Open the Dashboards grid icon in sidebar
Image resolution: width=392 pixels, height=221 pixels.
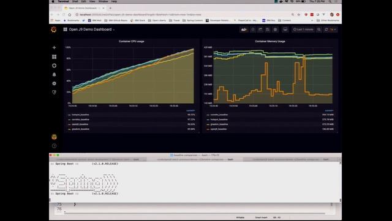(x=54, y=57)
